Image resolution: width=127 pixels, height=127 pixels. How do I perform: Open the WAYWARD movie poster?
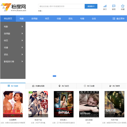click(x=89, y=104)
